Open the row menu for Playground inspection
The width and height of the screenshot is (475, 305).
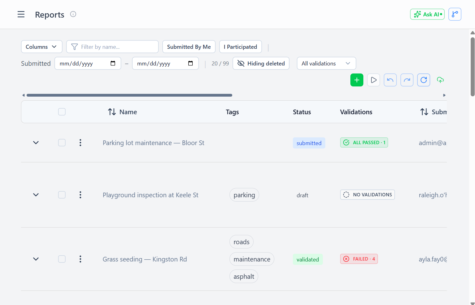coord(80,195)
